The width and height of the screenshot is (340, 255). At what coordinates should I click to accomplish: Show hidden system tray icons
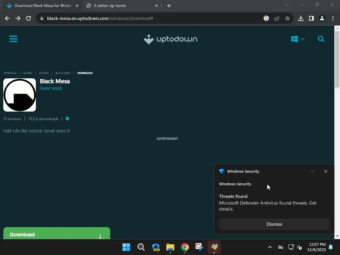[270, 247]
